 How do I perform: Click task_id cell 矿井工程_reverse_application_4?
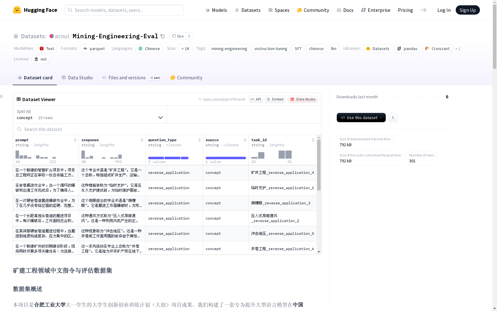click(x=283, y=173)
